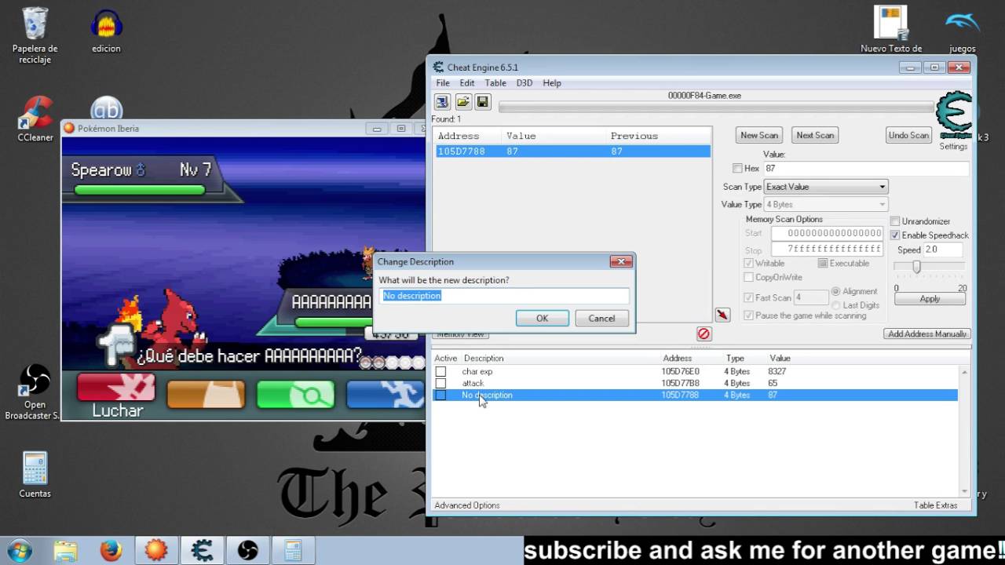This screenshot has height=565, width=1005.
Task: Toggle the Hex checkbox
Action: tap(736, 169)
